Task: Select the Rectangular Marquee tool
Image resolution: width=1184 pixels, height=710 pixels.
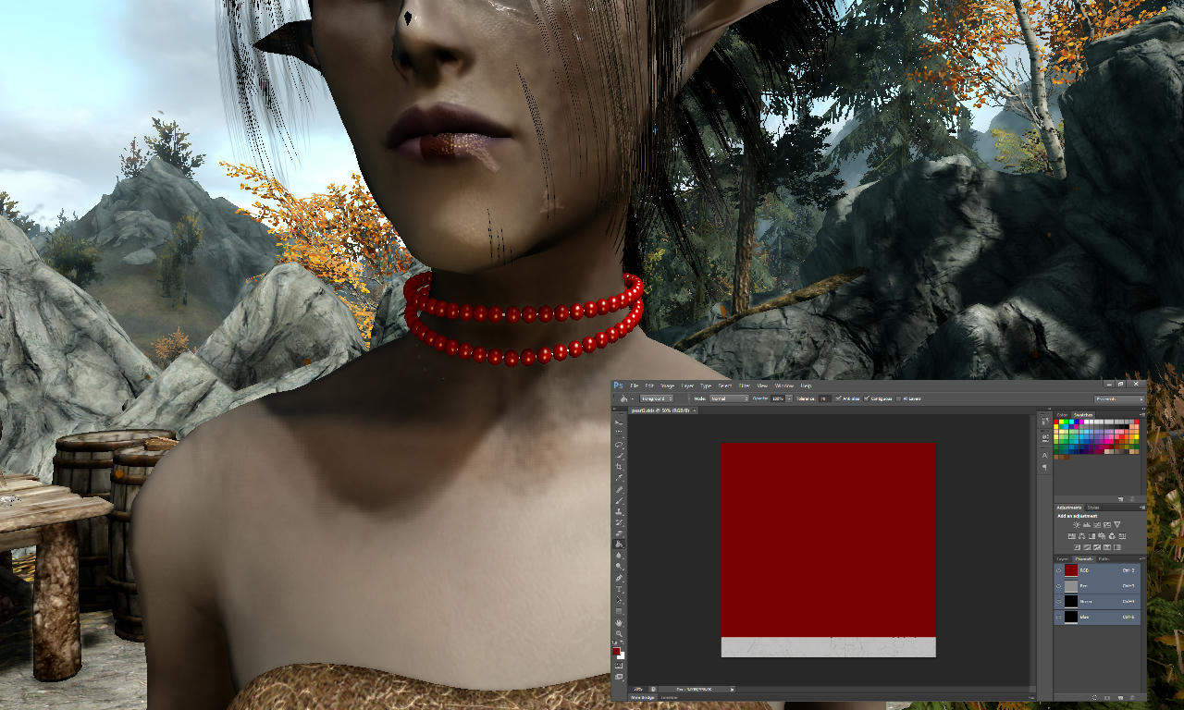Action: coord(619,434)
